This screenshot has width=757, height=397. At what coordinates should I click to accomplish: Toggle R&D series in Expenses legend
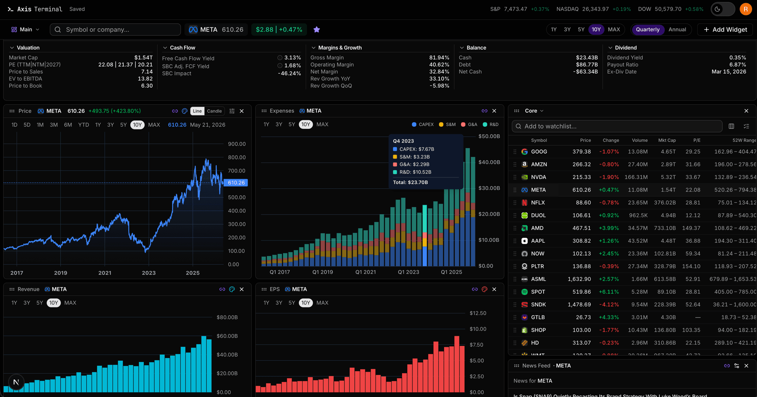pos(491,124)
